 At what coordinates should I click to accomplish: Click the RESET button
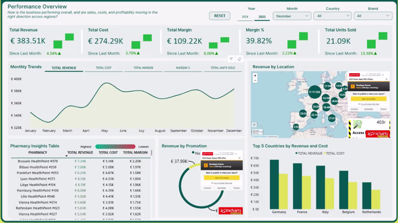220,16
